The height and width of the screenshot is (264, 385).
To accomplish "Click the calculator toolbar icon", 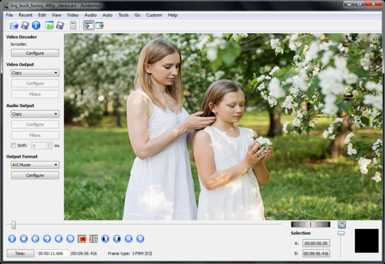I will point(73,25).
